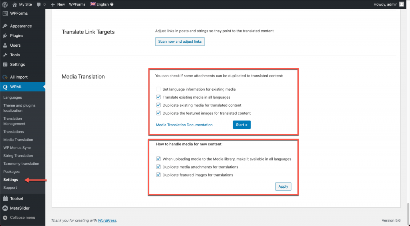Open the comments bubble icon
Viewport: 410px width, 226px height.
pyautogui.click(x=39, y=4)
